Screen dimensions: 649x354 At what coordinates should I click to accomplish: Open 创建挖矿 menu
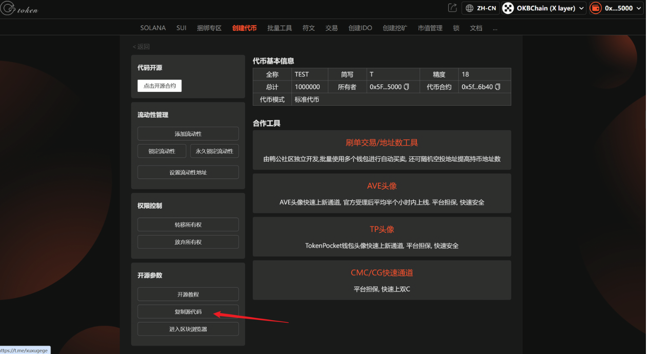coord(395,28)
